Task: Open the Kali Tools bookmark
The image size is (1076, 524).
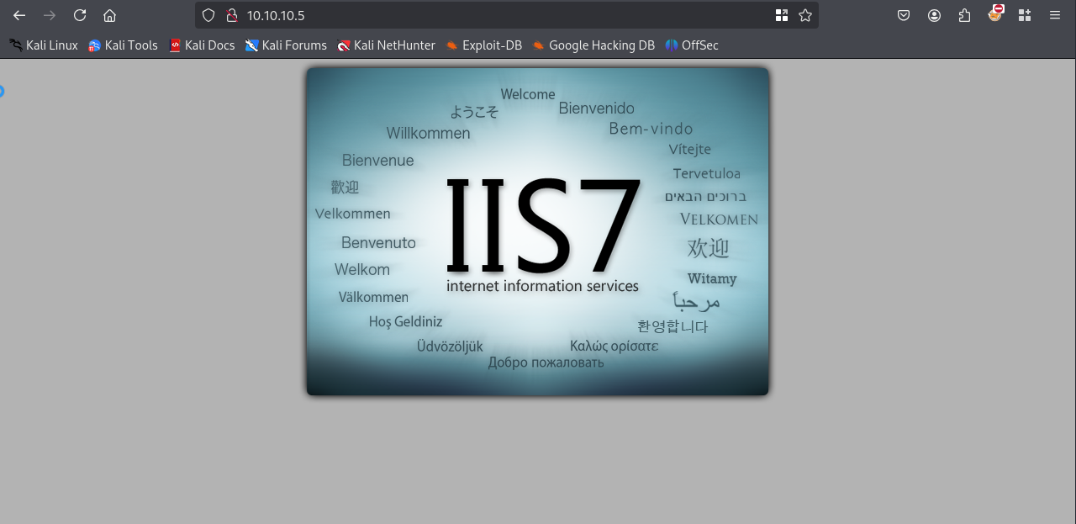Action: click(x=124, y=45)
